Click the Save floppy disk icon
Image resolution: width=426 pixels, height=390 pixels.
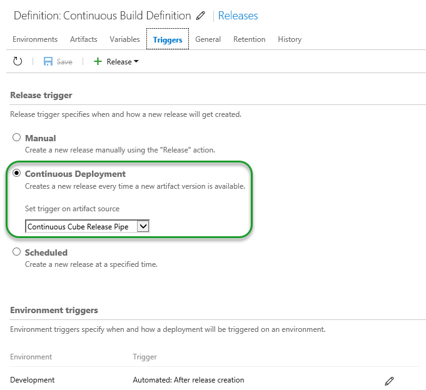pyautogui.click(x=48, y=61)
